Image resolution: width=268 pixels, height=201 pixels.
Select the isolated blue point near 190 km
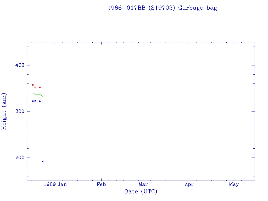[x=43, y=161]
